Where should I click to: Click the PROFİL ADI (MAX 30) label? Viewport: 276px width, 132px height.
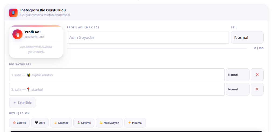click(x=83, y=27)
